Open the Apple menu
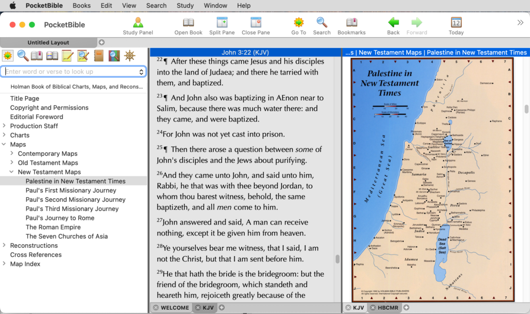This screenshot has height=314, width=530. click(x=13, y=5)
